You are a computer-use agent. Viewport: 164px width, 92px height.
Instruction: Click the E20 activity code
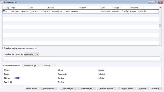coord(49,11)
